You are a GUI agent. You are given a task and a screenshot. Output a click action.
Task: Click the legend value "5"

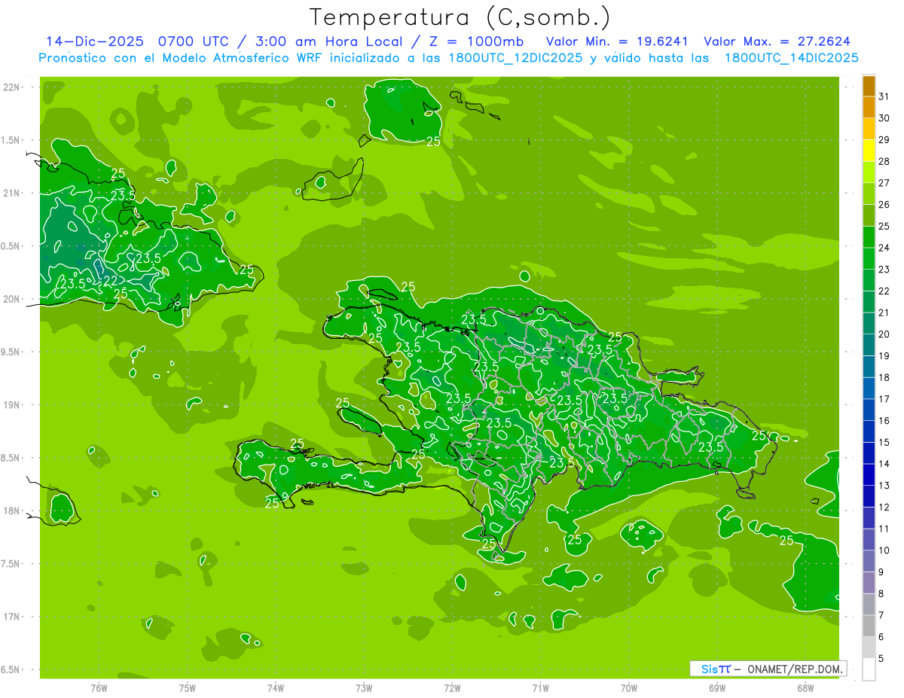pyautogui.click(x=881, y=660)
